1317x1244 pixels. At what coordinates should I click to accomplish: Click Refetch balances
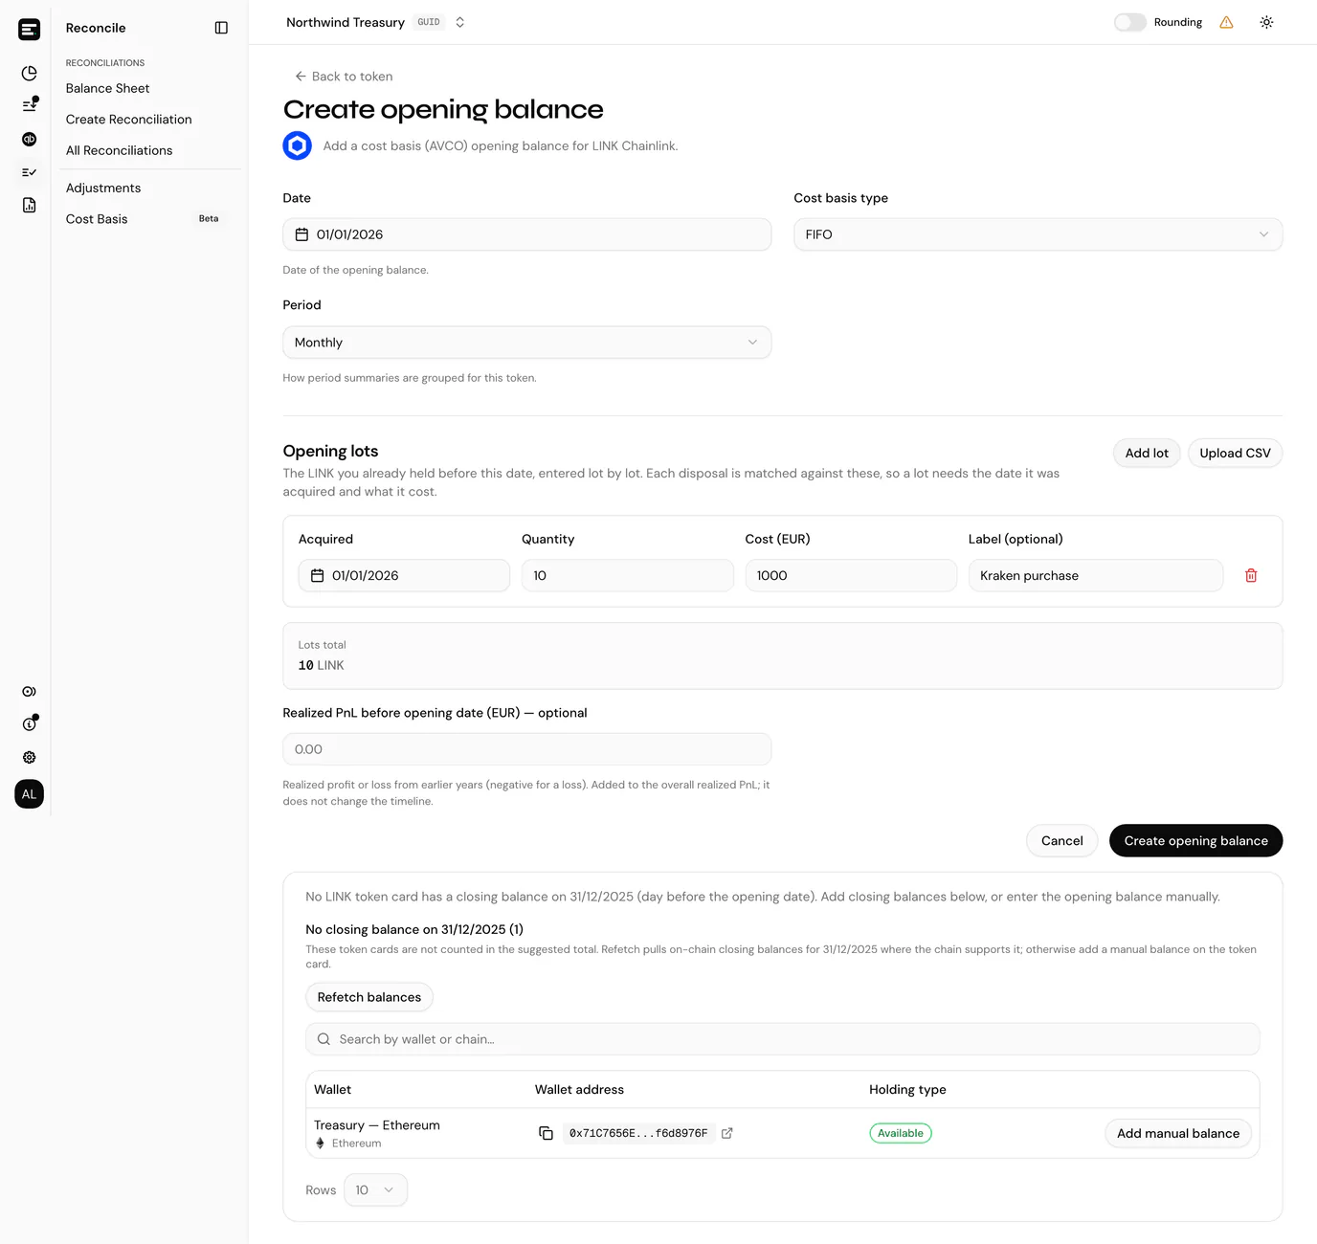pos(369,997)
